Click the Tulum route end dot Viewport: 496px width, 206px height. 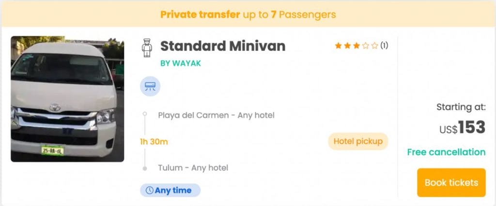[144, 168]
